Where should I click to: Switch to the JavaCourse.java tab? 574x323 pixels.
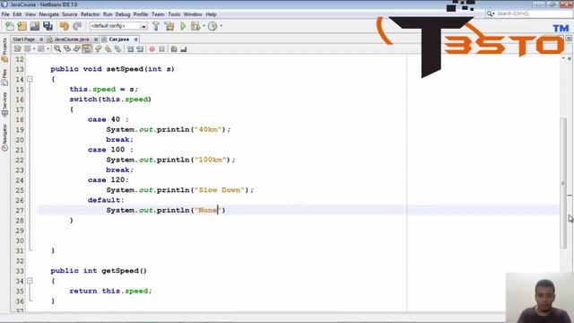pos(72,39)
